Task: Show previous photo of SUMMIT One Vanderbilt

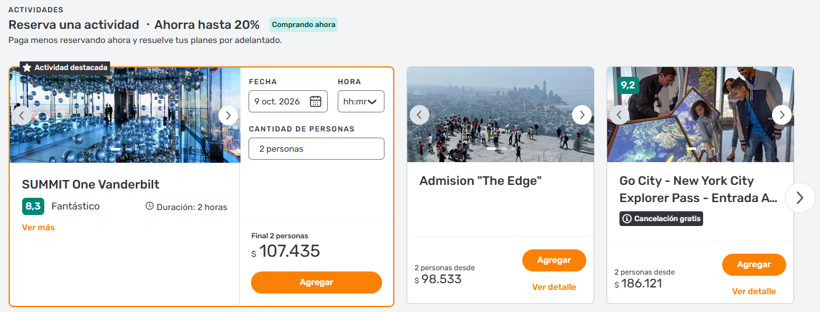Action: pos(22,115)
